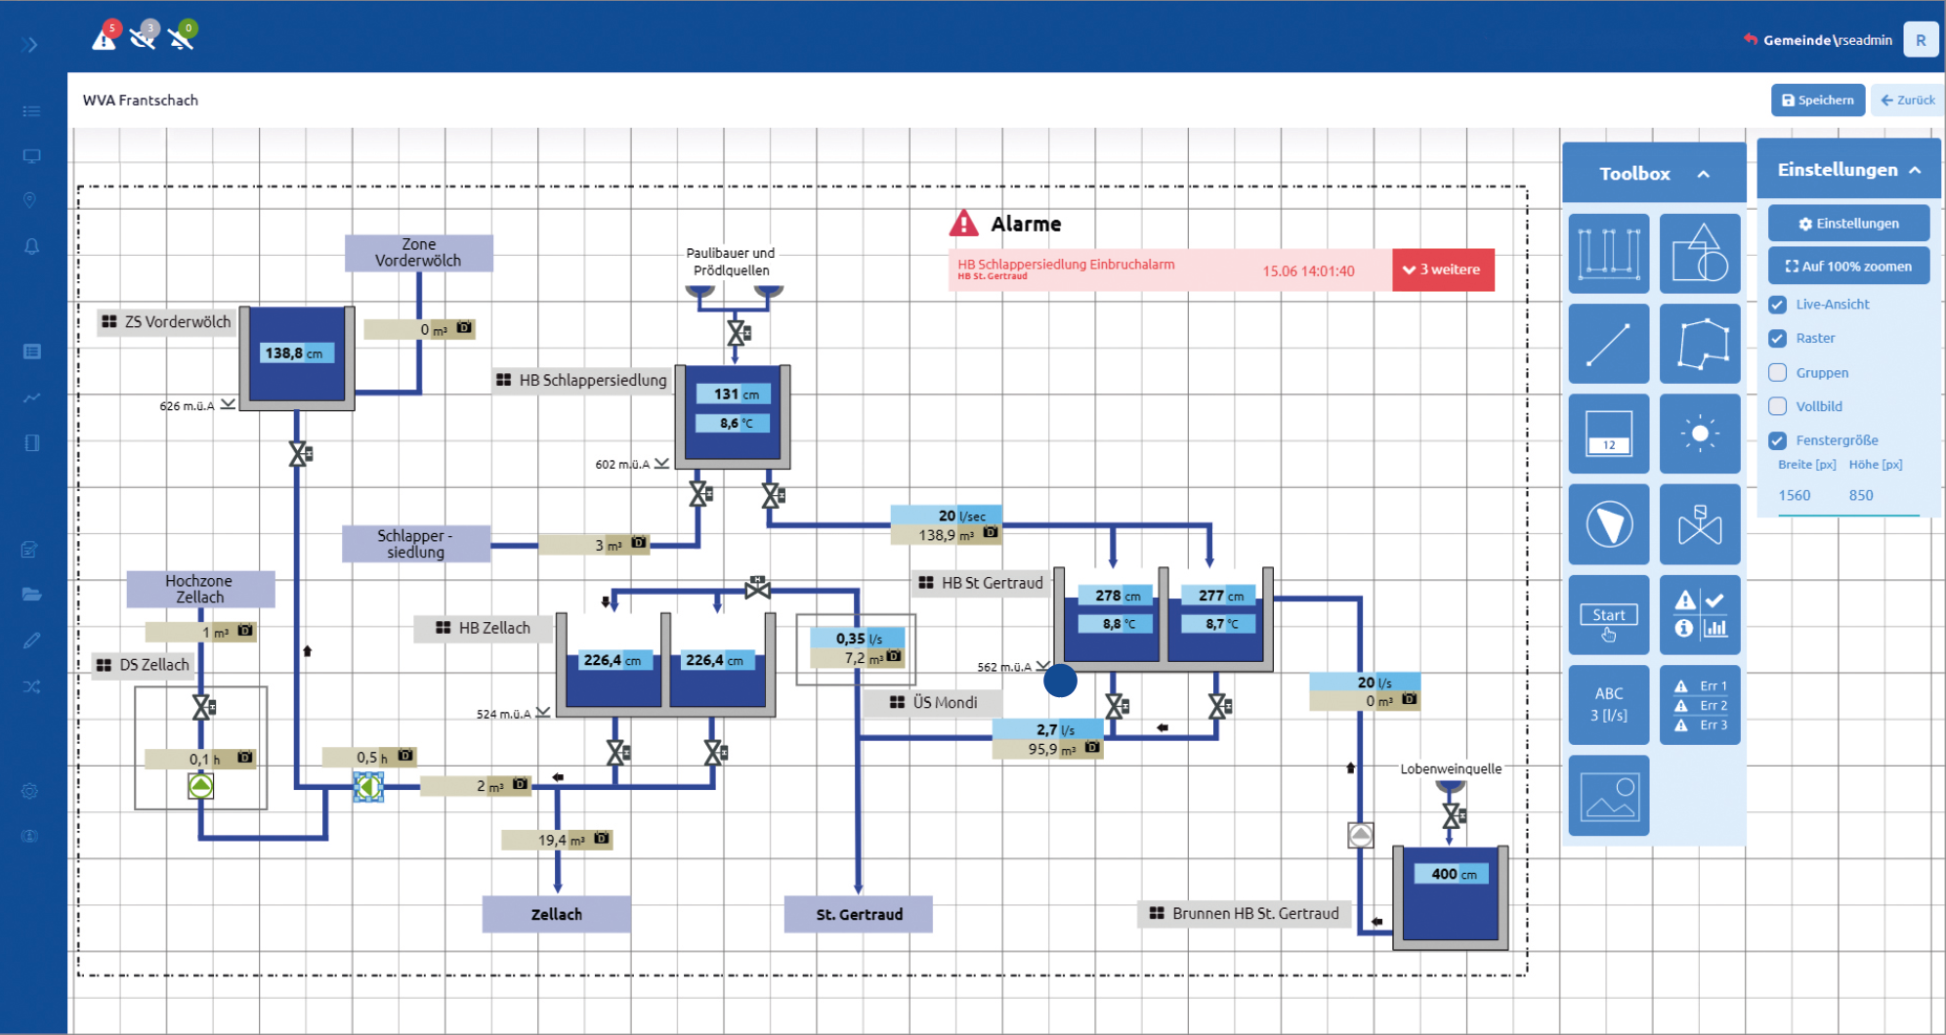Screen dimensions: 1946x1035
Task: Select the tank containers tool in Toolbox
Action: click(x=1608, y=254)
